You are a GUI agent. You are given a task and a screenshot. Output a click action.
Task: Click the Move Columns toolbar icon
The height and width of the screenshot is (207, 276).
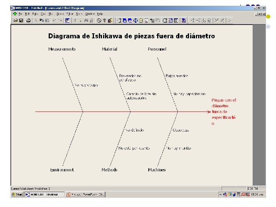[209, 21]
